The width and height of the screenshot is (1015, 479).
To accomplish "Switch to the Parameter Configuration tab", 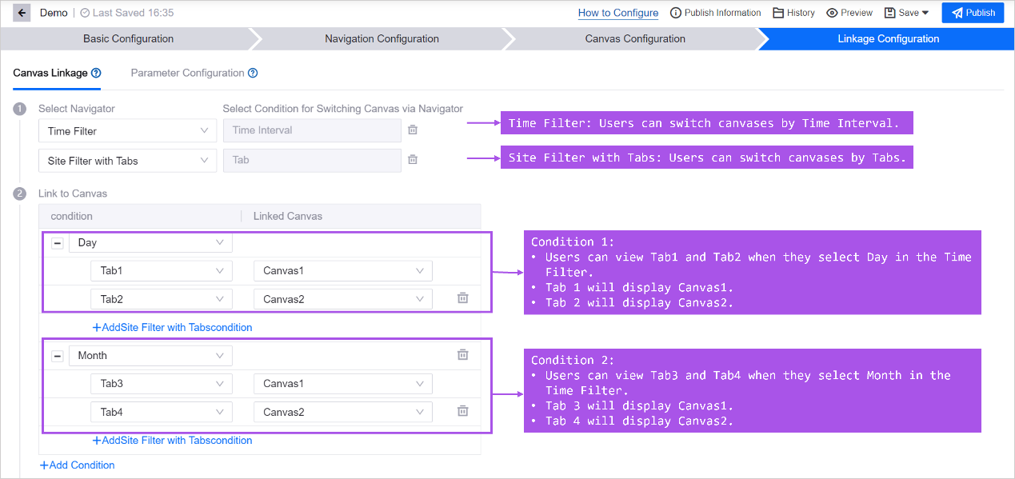I will click(187, 73).
